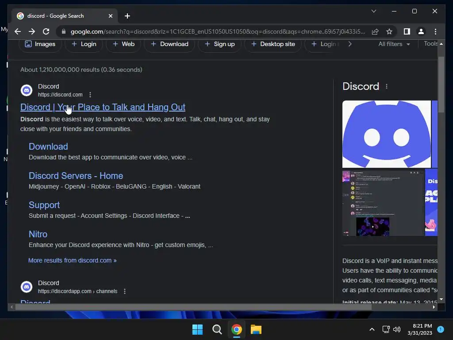This screenshot has height=340, width=453.
Task: Open the Download sitelink
Action: click(x=48, y=147)
